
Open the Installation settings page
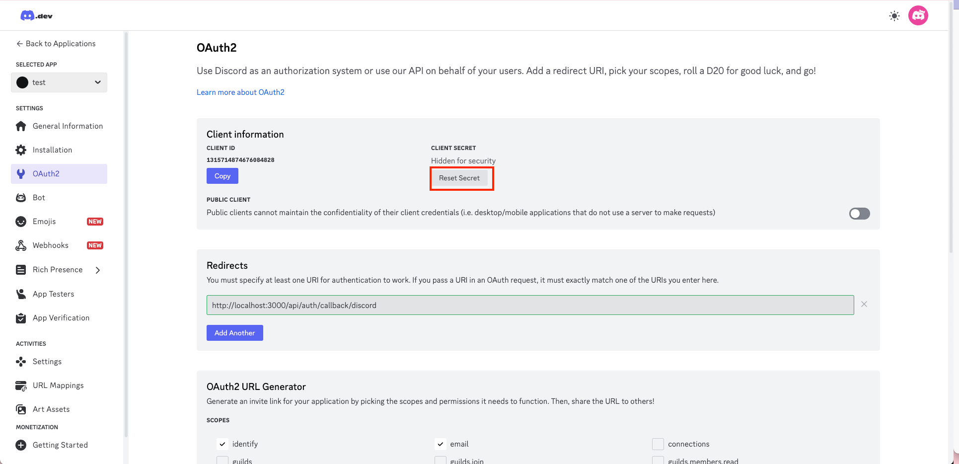[59, 150]
